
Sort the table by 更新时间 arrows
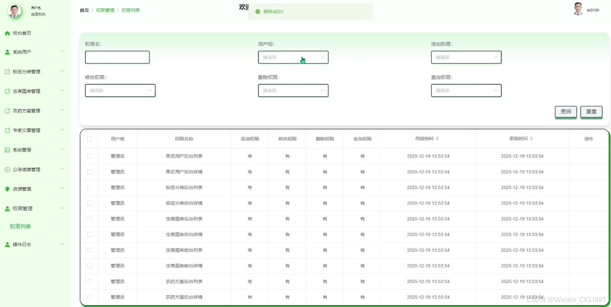click(x=531, y=139)
